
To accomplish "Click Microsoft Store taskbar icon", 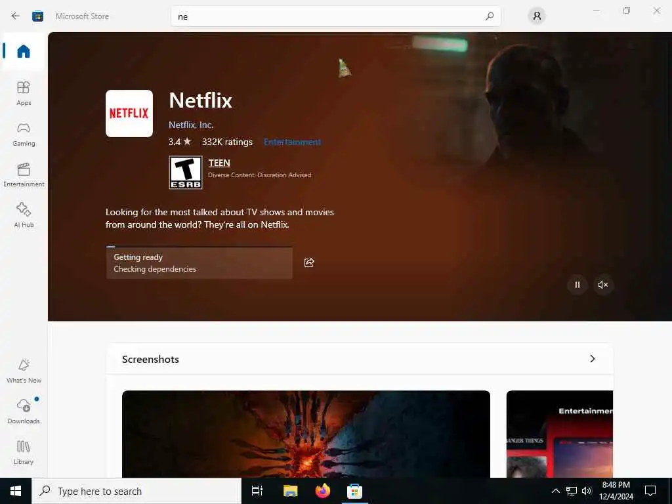I will point(354,491).
